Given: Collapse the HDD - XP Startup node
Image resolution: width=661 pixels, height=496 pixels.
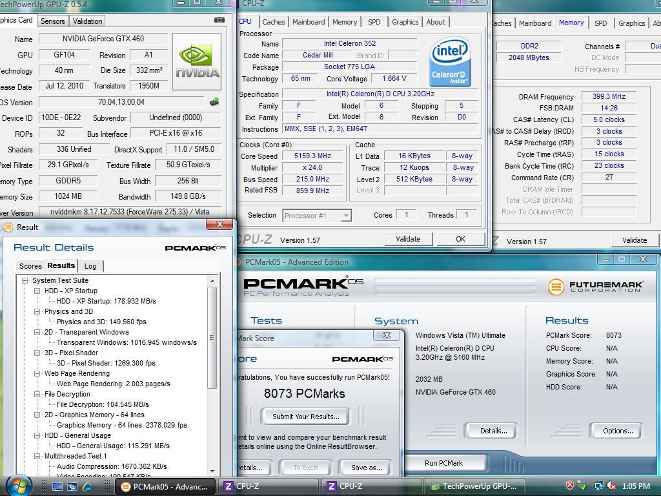Looking at the screenshot, I should 37,291.
